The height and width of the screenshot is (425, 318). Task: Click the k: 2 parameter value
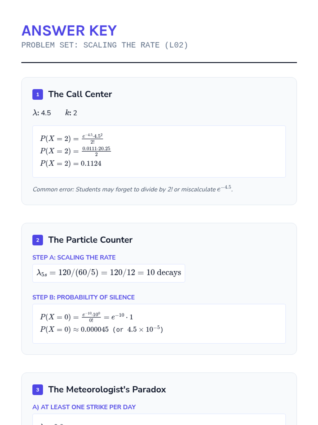point(71,113)
